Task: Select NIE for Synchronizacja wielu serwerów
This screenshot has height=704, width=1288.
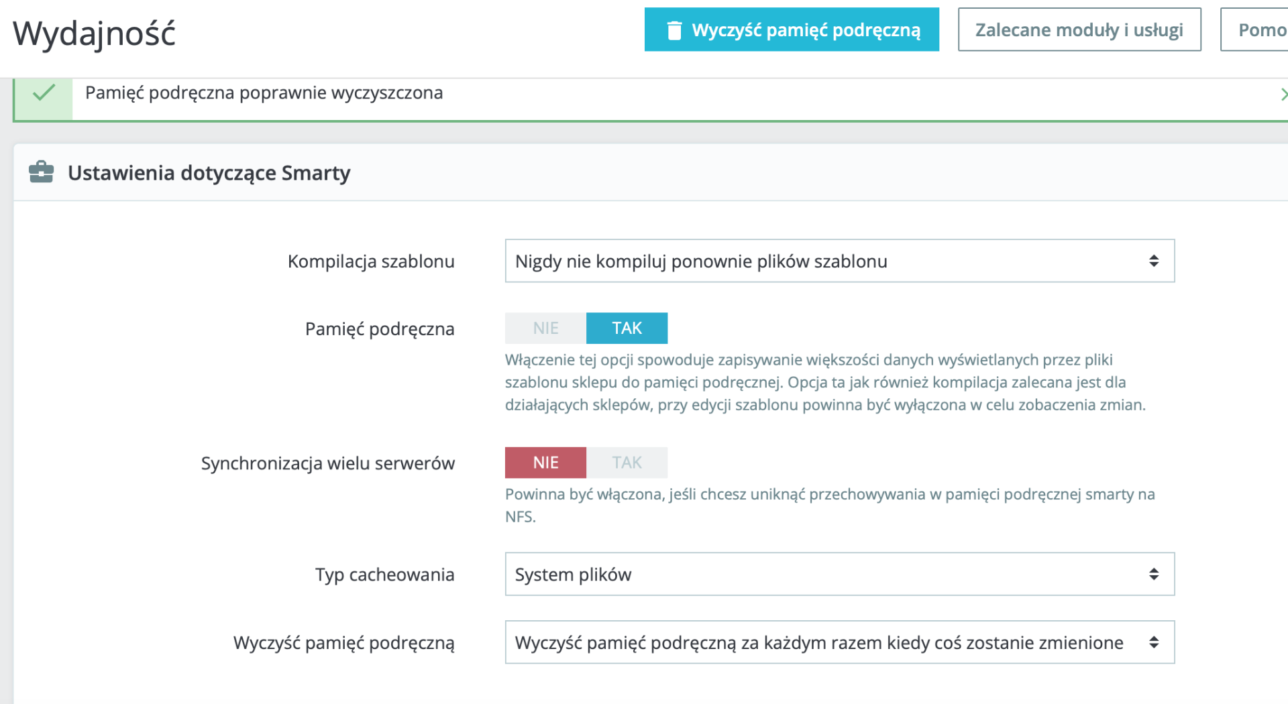Action: pos(545,463)
